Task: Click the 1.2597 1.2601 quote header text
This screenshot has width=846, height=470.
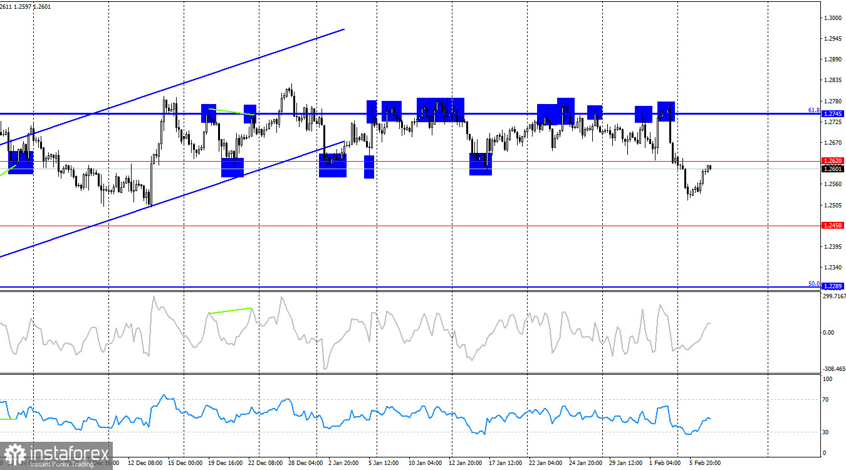Action: [34, 6]
